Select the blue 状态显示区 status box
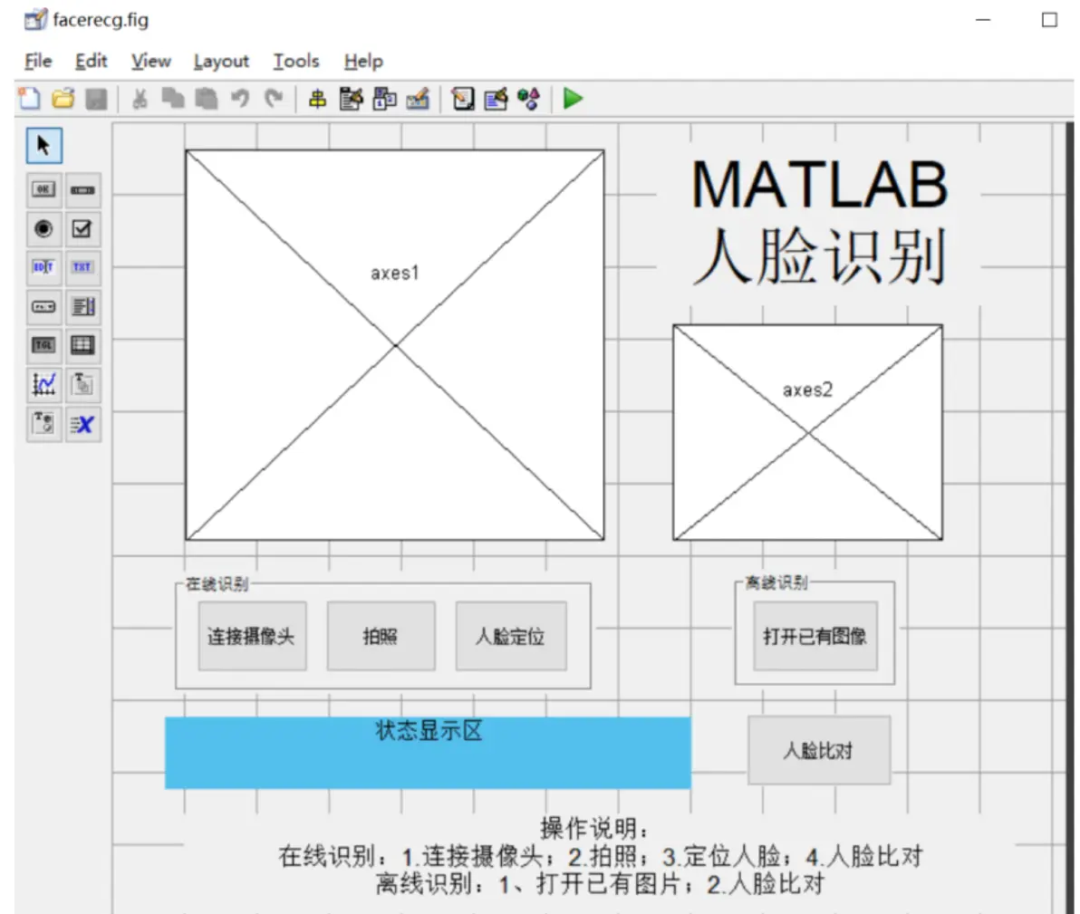The image size is (1080, 914). 428,753
